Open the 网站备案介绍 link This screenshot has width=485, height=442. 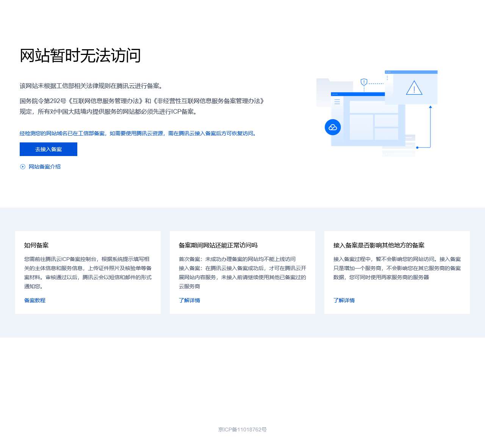tap(45, 167)
